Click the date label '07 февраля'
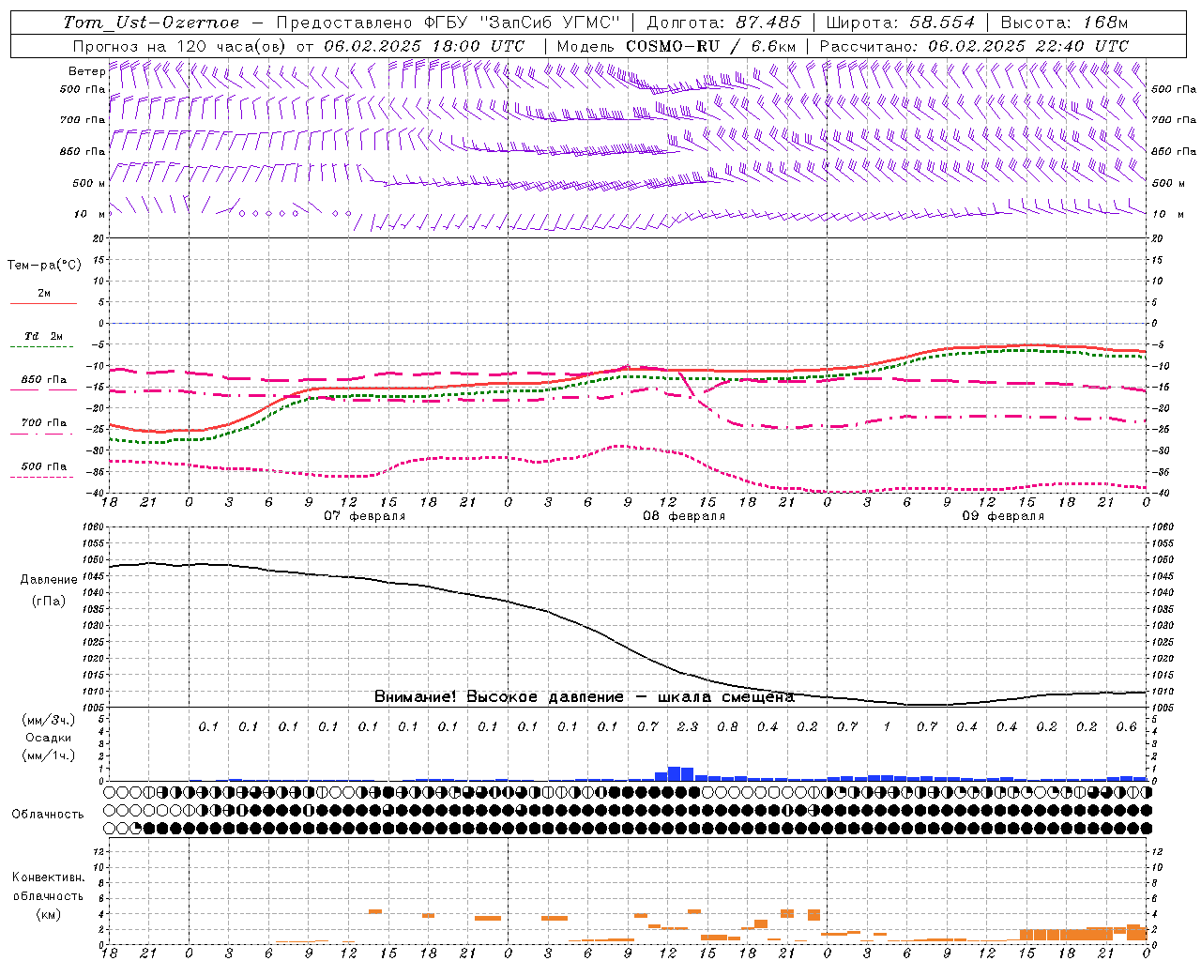This screenshot has width=1201, height=961. pyautogui.click(x=365, y=516)
